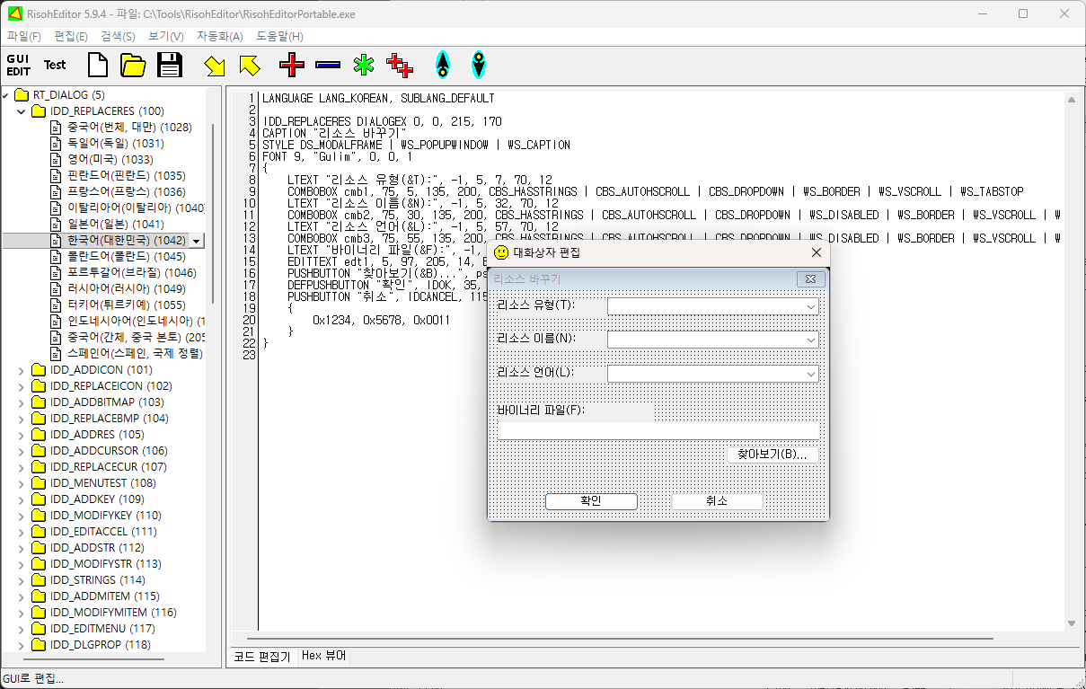Select 러시아어(러시아) (1049) tree item
Viewport: 1086px width, 689px height.
click(x=126, y=289)
